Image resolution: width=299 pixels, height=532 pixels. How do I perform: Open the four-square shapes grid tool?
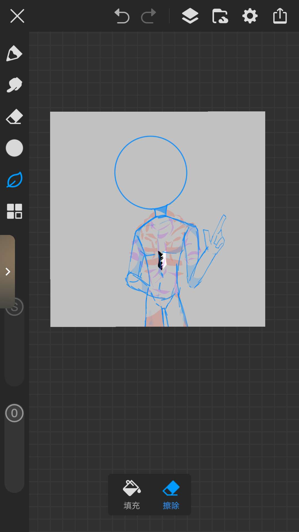coord(14,211)
